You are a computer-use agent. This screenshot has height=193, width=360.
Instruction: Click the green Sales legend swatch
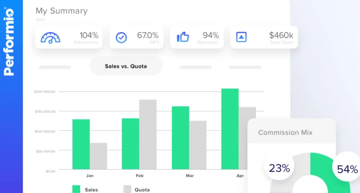pos(76,189)
